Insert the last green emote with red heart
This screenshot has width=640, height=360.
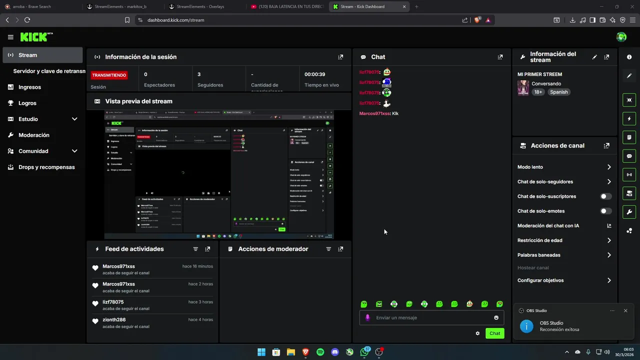coord(499,304)
